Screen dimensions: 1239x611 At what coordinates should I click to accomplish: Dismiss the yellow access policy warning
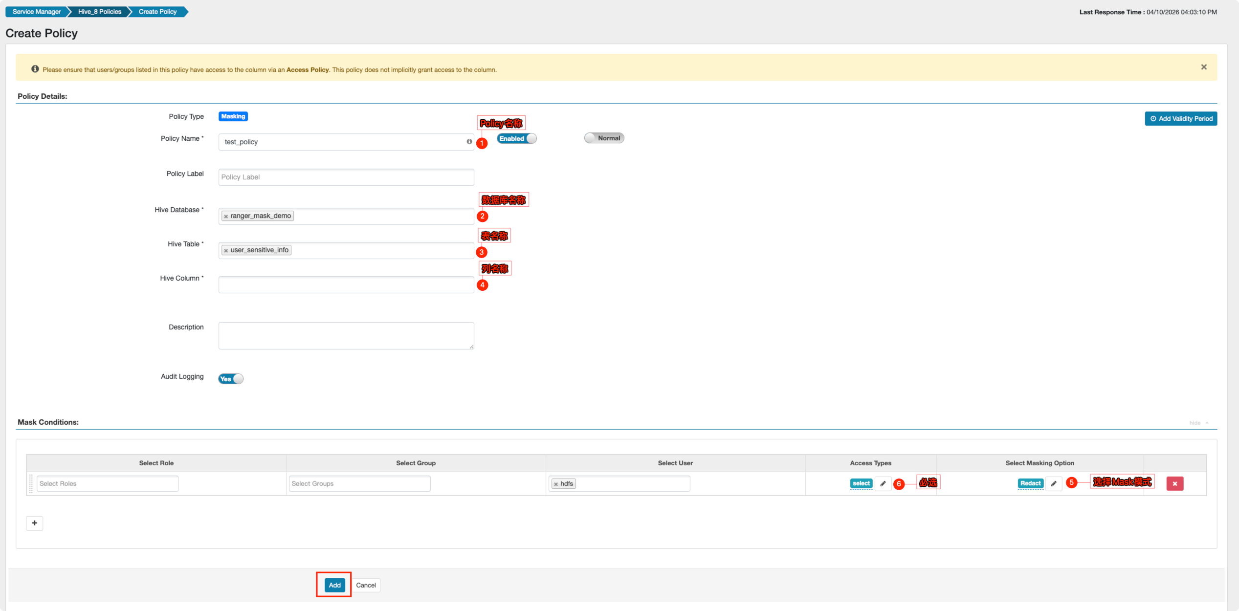point(1204,67)
